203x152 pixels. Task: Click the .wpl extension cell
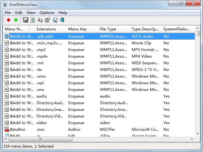pos(40,83)
